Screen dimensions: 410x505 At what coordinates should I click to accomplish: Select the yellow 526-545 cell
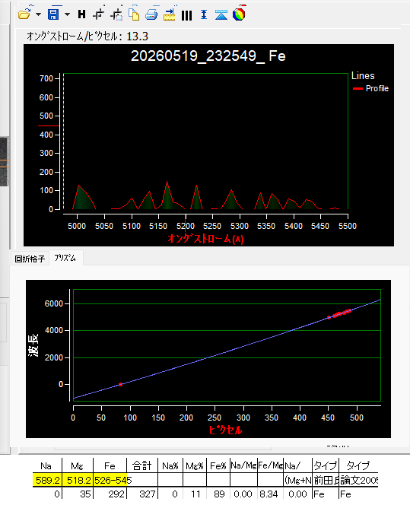click(x=110, y=480)
